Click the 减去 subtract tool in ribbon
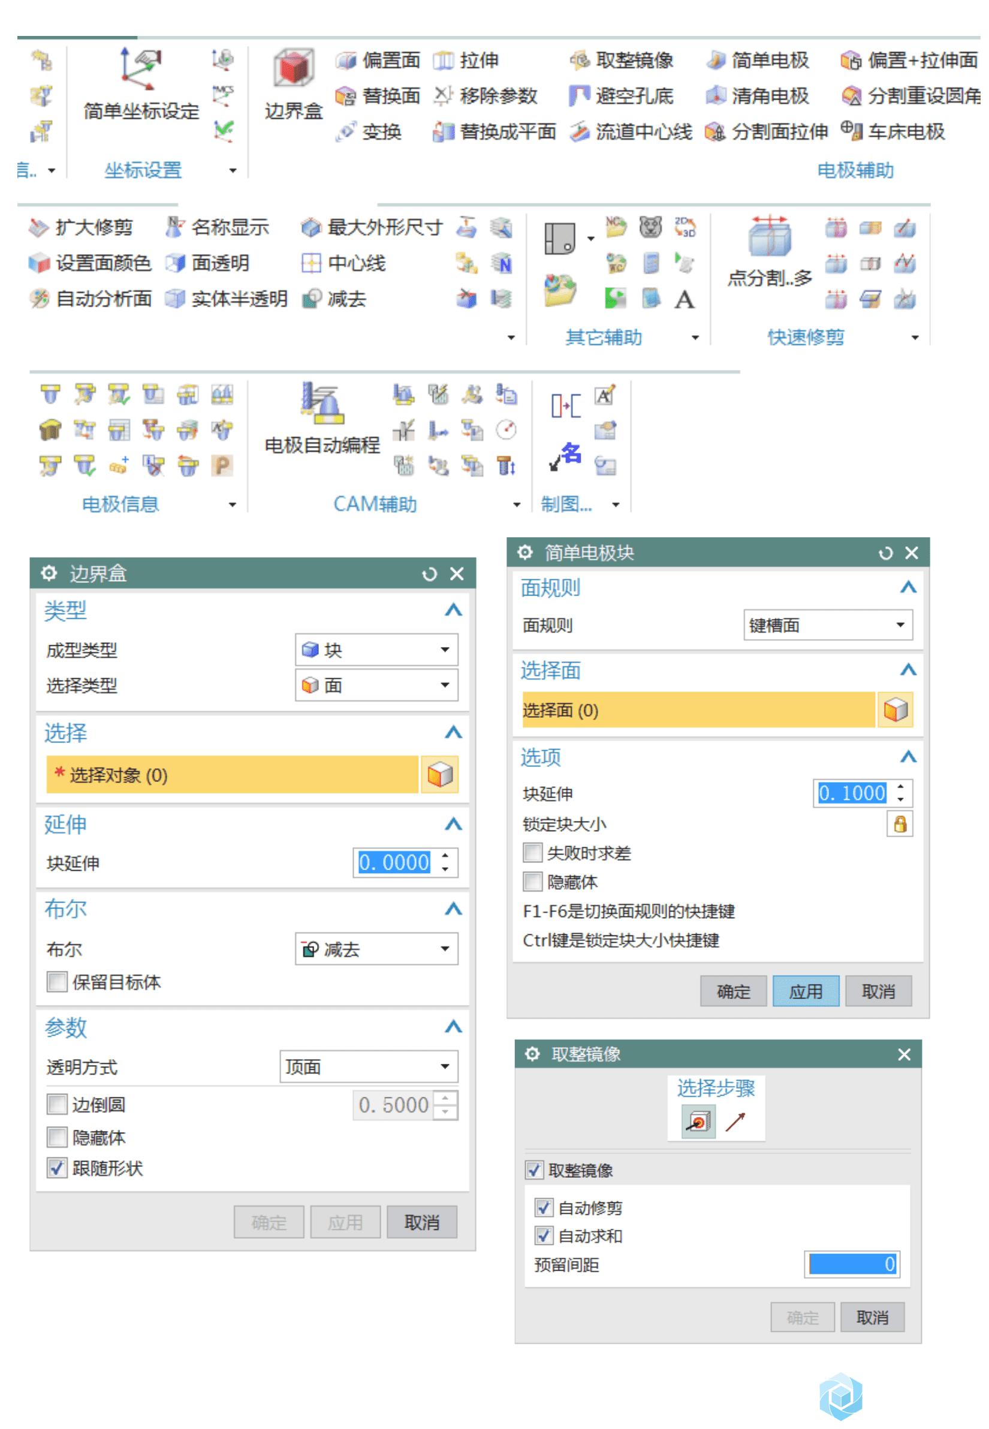This screenshot has width=989, height=1429. pos(334,299)
